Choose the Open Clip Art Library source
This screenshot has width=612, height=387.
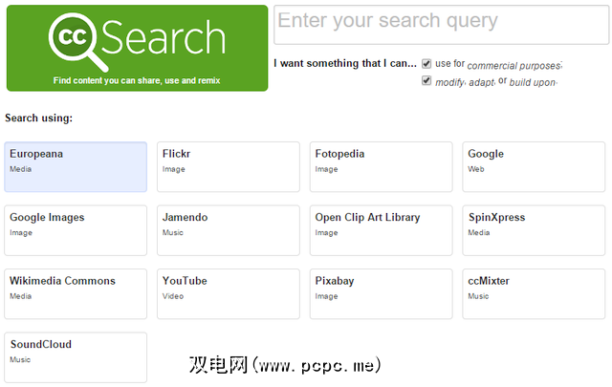[x=382, y=230]
